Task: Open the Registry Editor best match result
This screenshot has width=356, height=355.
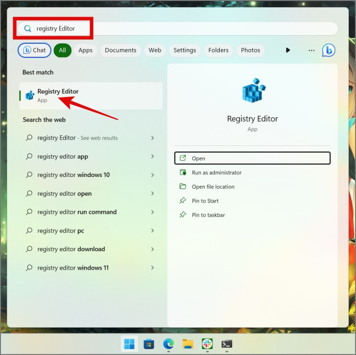Action: 91,96
